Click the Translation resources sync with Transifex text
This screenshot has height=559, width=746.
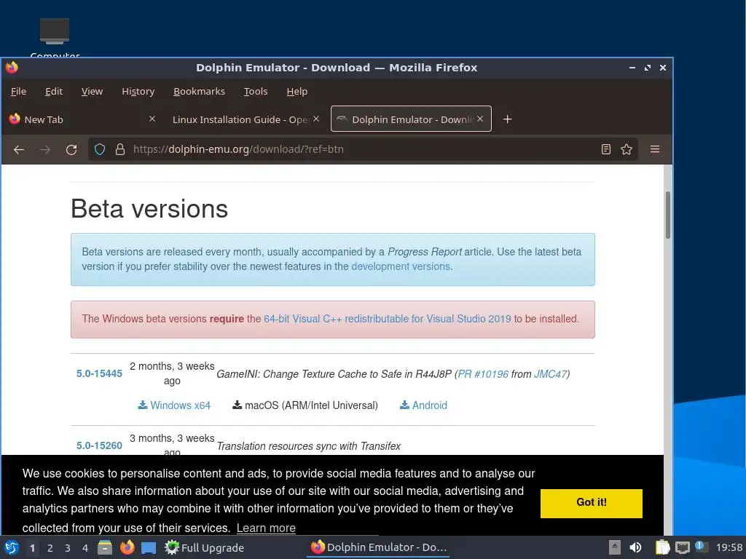click(x=308, y=446)
